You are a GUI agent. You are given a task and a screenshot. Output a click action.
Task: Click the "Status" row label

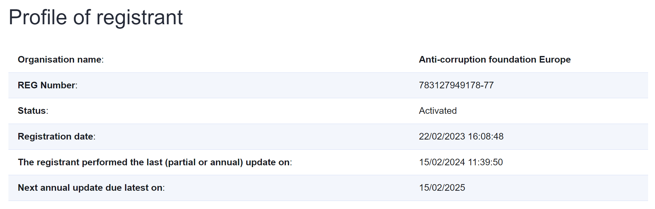tap(32, 111)
